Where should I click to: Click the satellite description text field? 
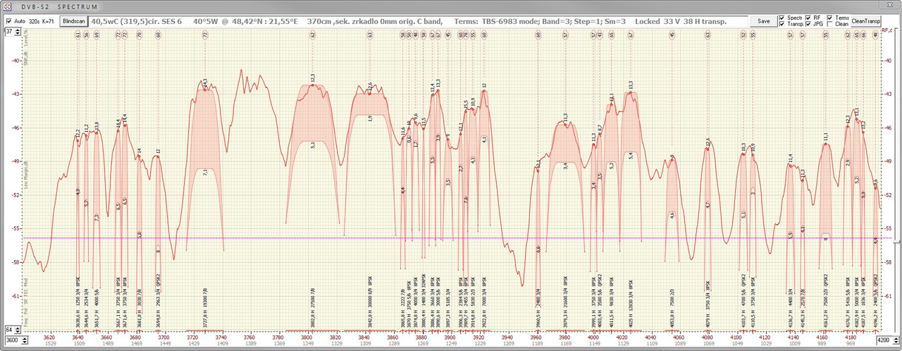pos(418,21)
